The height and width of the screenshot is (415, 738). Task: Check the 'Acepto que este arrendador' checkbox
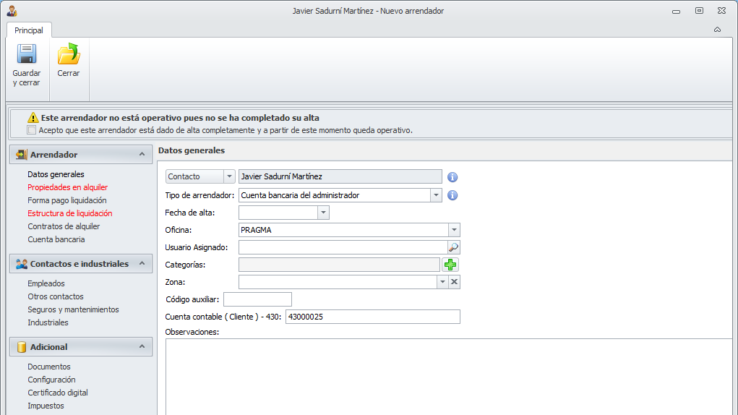click(x=31, y=130)
